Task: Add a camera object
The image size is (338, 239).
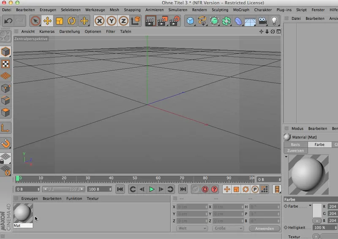Action: click(x=262, y=21)
